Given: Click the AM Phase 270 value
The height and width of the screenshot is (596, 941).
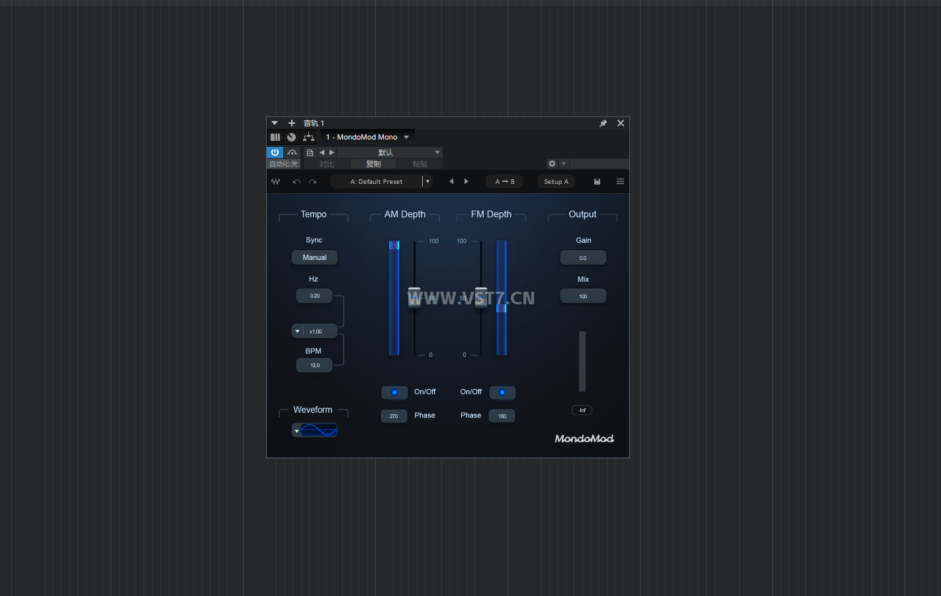Looking at the screenshot, I should tap(394, 415).
